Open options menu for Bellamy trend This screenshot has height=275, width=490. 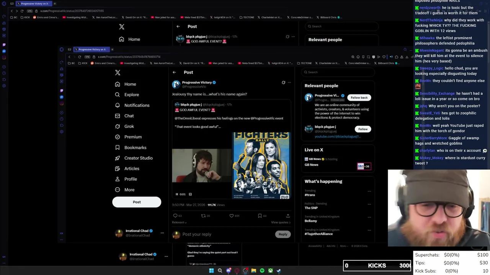(x=369, y=217)
